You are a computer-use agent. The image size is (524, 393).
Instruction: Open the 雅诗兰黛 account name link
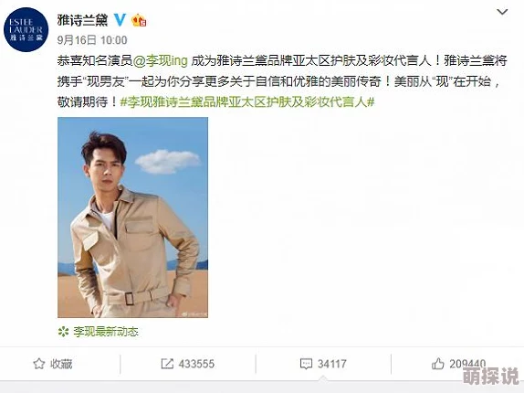82,20
